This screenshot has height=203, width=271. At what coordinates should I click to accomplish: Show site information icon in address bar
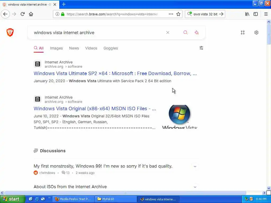tap(57, 14)
